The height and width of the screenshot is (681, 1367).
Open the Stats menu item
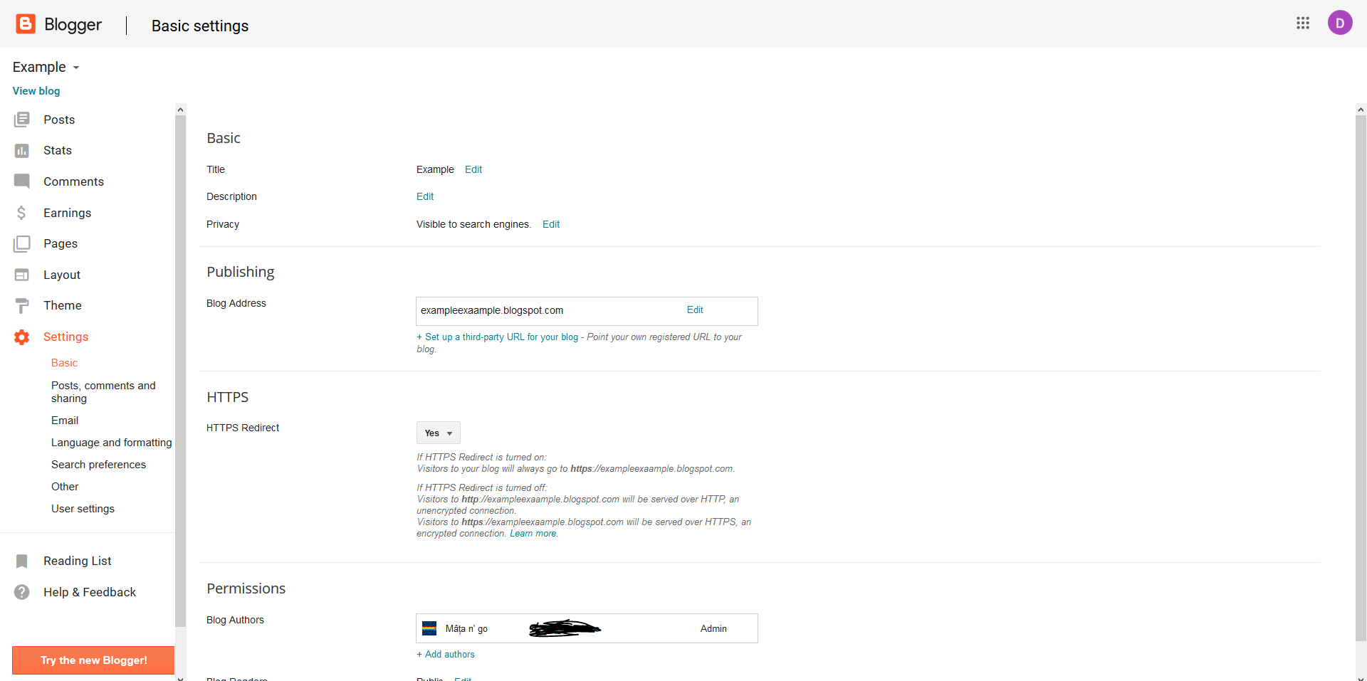58,151
